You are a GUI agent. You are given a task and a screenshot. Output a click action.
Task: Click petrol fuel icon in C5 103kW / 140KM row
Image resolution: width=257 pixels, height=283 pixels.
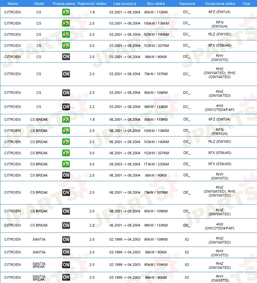66,34
